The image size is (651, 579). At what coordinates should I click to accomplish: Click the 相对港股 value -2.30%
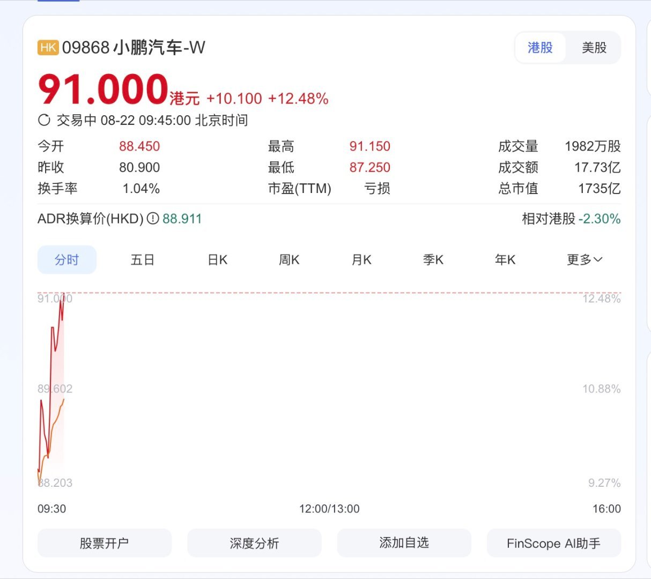tap(600, 219)
